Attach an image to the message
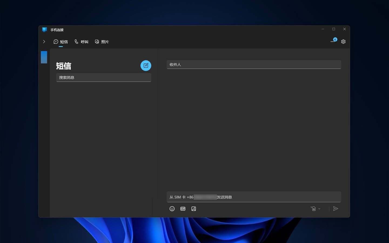 pyautogui.click(x=194, y=209)
